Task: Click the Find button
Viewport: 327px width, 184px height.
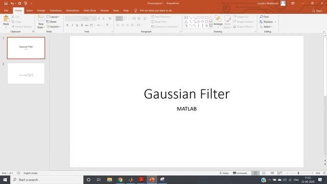Action: pos(264,17)
